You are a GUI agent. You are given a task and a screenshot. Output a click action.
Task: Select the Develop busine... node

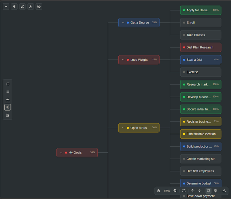coord(201,97)
